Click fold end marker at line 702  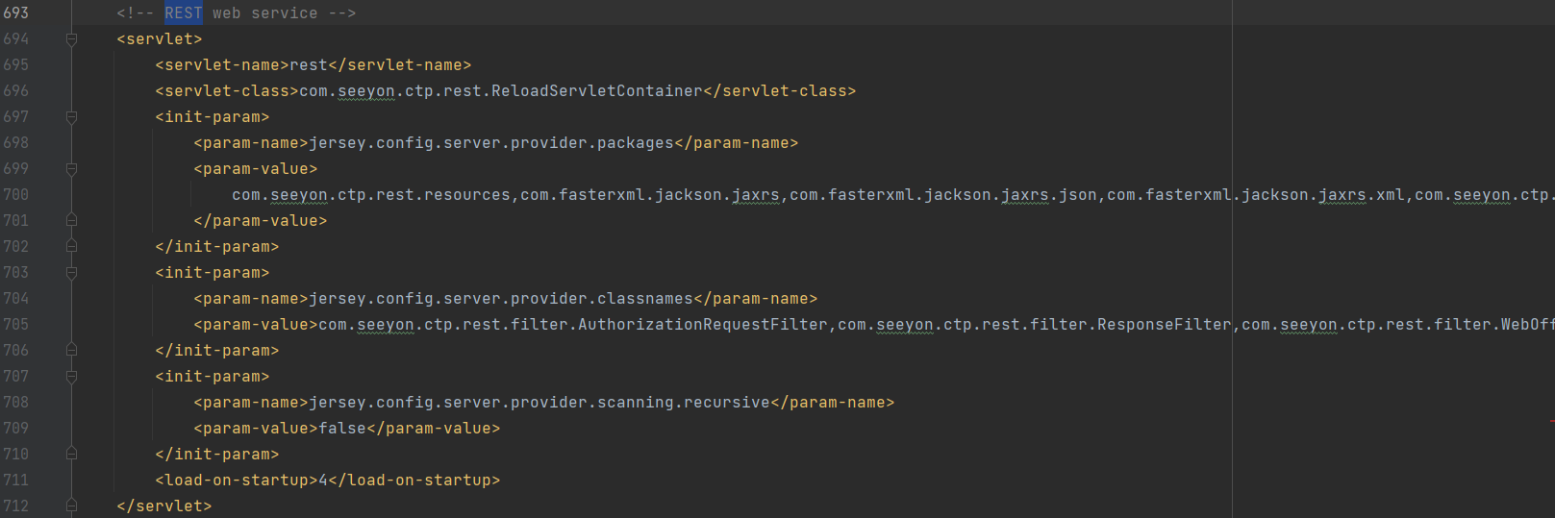[71, 247]
